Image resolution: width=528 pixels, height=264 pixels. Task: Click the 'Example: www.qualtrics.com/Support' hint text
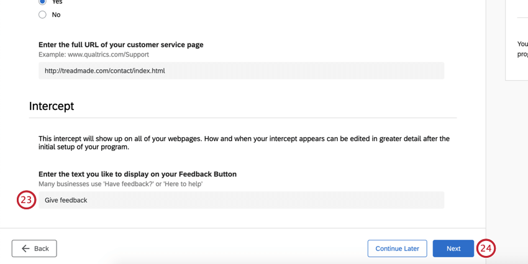pyautogui.click(x=94, y=55)
